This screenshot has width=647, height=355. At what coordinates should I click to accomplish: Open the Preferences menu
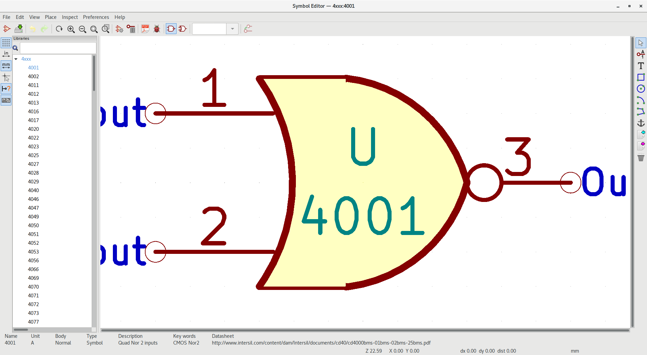coord(96,17)
